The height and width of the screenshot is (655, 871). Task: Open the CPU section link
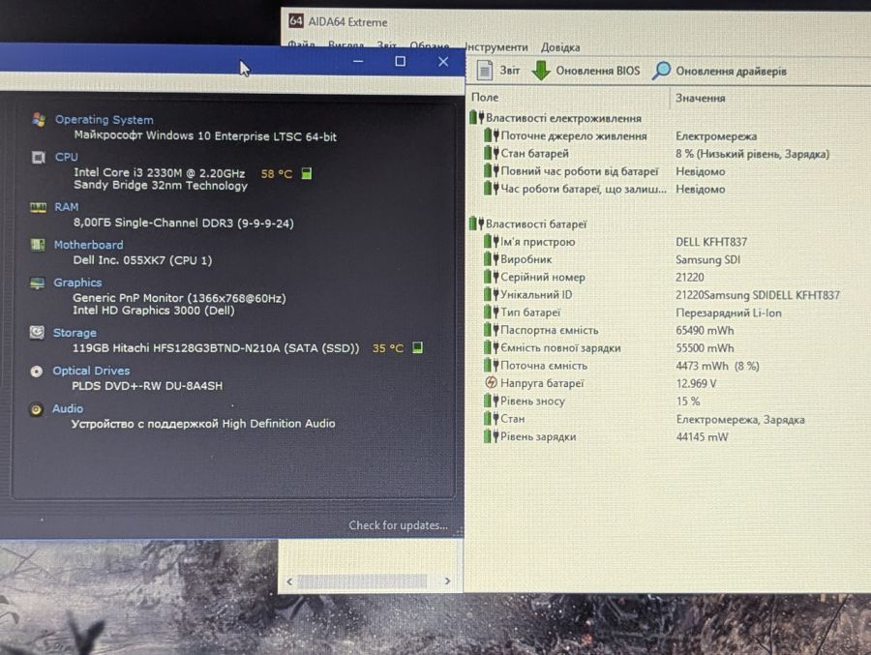[66, 158]
